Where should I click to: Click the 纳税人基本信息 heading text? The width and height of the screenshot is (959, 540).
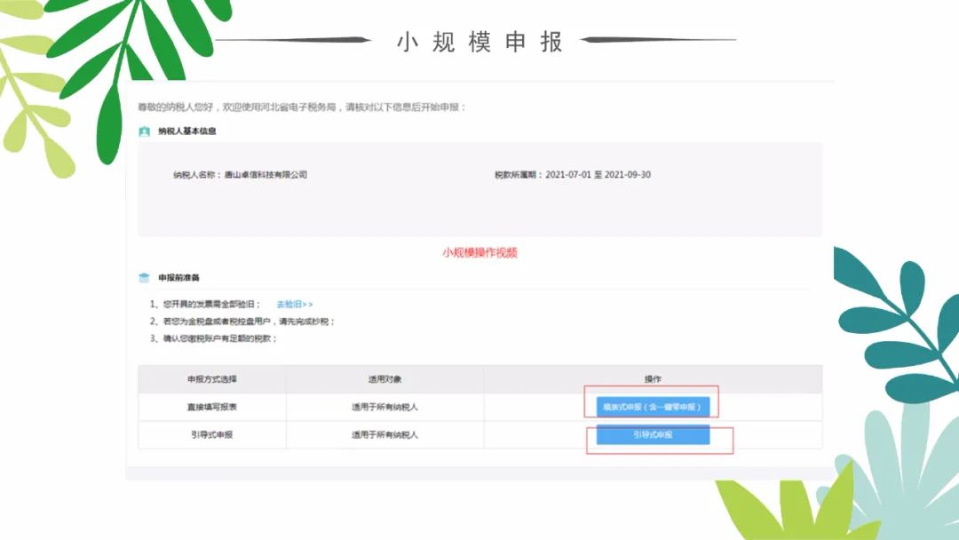tap(186, 131)
